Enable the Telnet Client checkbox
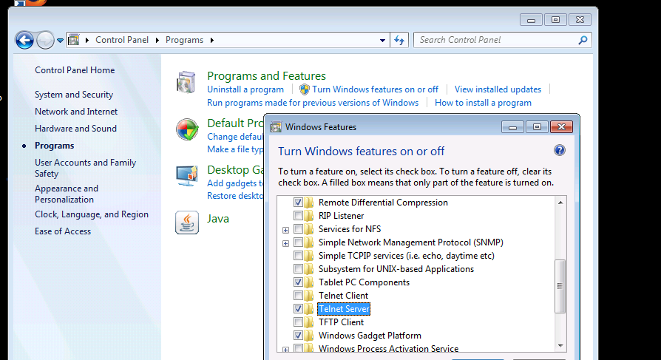Image resolution: width=661 pixels, height=360 pixels. pos(299,296)
